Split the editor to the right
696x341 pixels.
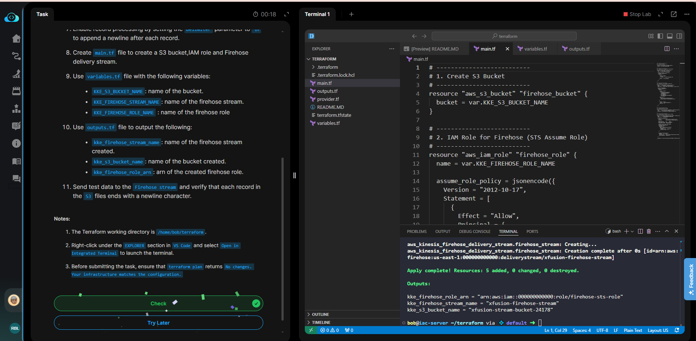pos(667,49)
